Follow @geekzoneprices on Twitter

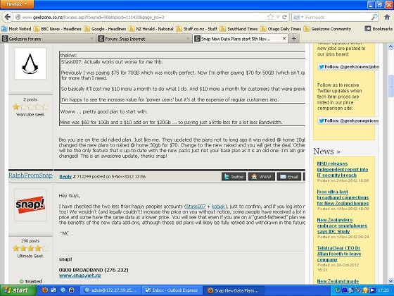tap(348, 121)
